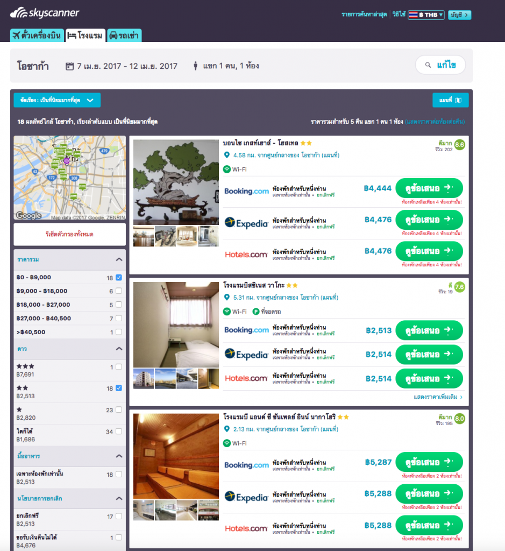Collapse the ราคารวม filter section
This screenshot has height=551, width=505.
coord(119,260)
